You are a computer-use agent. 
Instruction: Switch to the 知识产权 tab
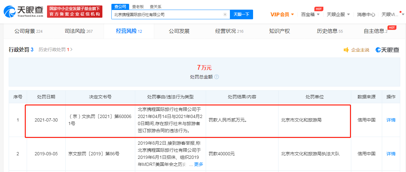(x=279, y=31)
